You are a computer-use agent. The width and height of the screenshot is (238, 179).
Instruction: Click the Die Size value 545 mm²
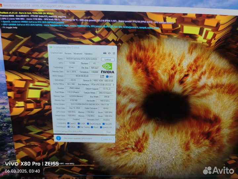(x=95, y=68)
